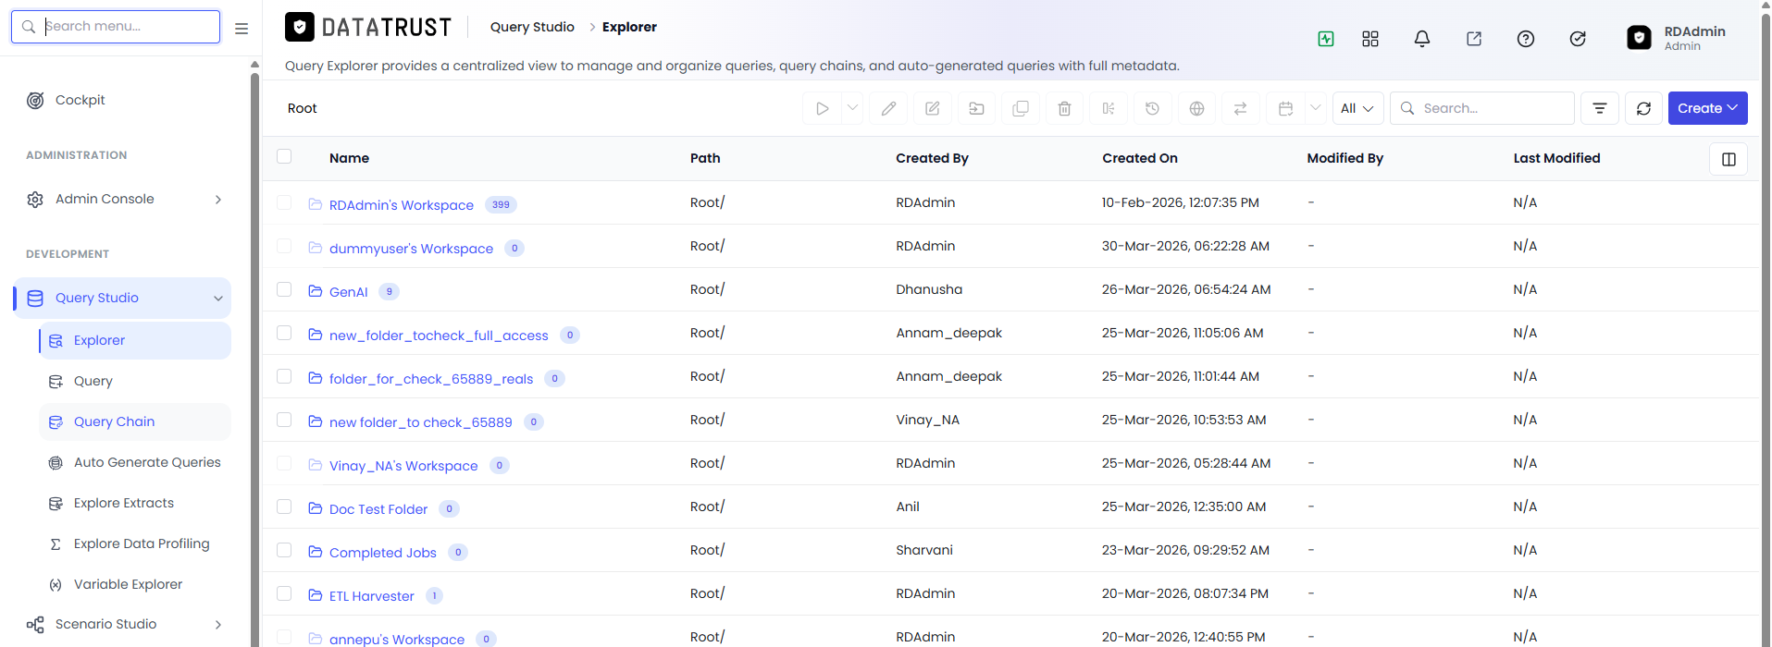Sort by the Created On column header

pos(1140,158)
